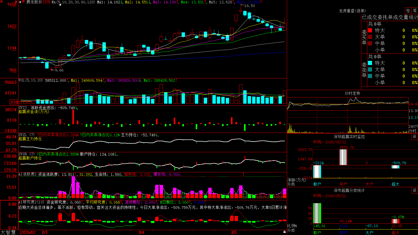This screenshot has height=235, width=418.
Task: Open 设 settings for 深圳超赢实时监控
Action: pos(415,137)
